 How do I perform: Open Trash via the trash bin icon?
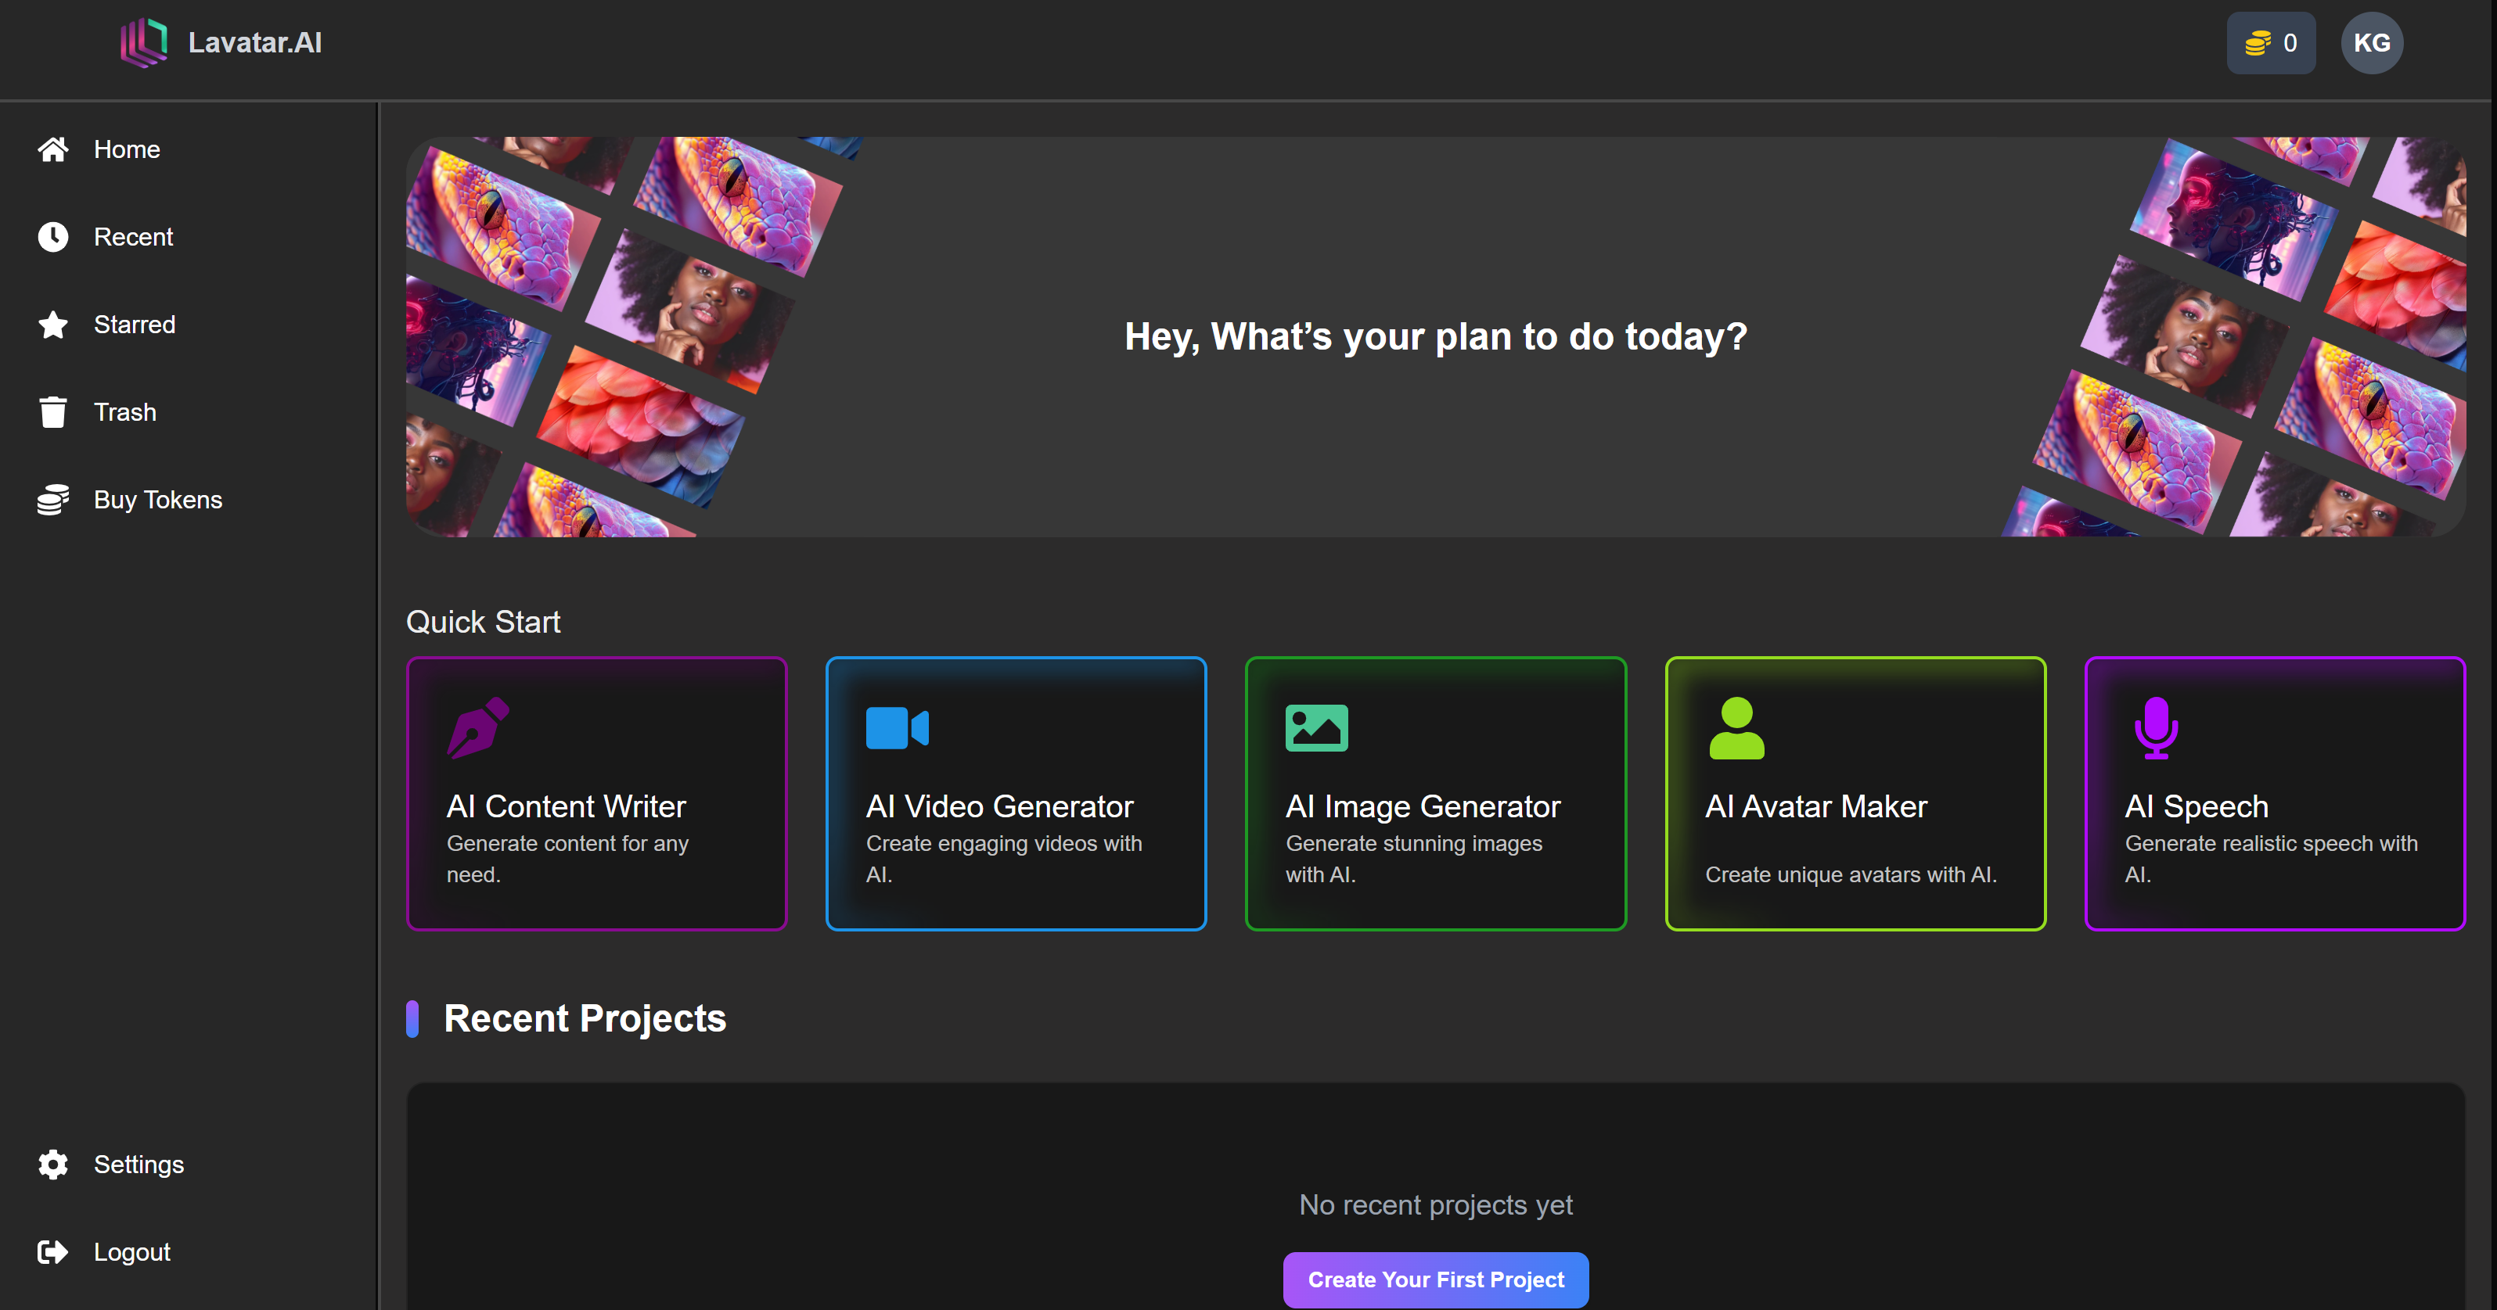pos(53,411)
